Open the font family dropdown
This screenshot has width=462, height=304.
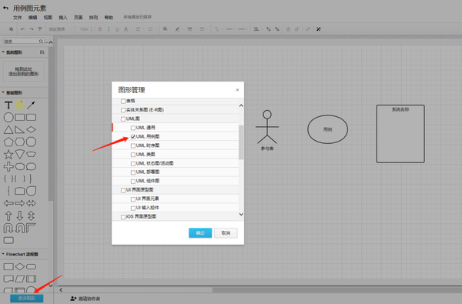pyautogui.click(x=60, y=29)
